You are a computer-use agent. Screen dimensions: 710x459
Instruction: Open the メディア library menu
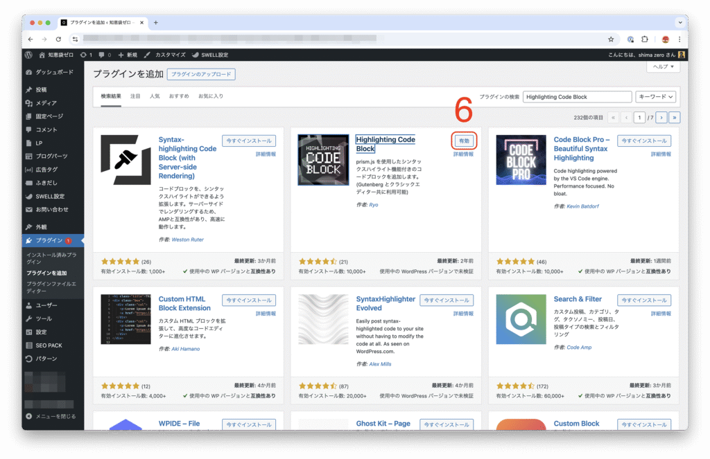53,103
